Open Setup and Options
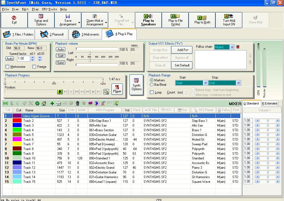Viewport: 284px width, 201px height. coord(41,20)
